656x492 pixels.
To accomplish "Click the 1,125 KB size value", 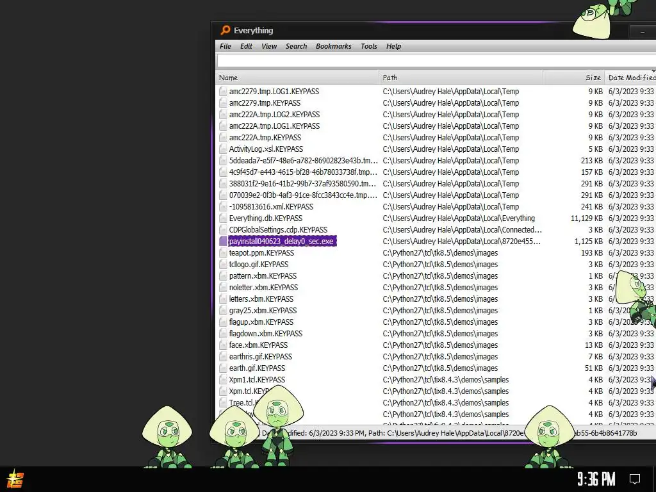I will click(x=589, y=242).
